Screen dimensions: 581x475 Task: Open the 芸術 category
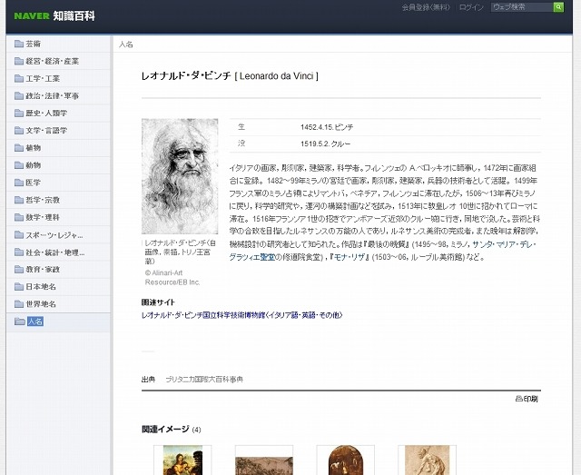point(33,44)
